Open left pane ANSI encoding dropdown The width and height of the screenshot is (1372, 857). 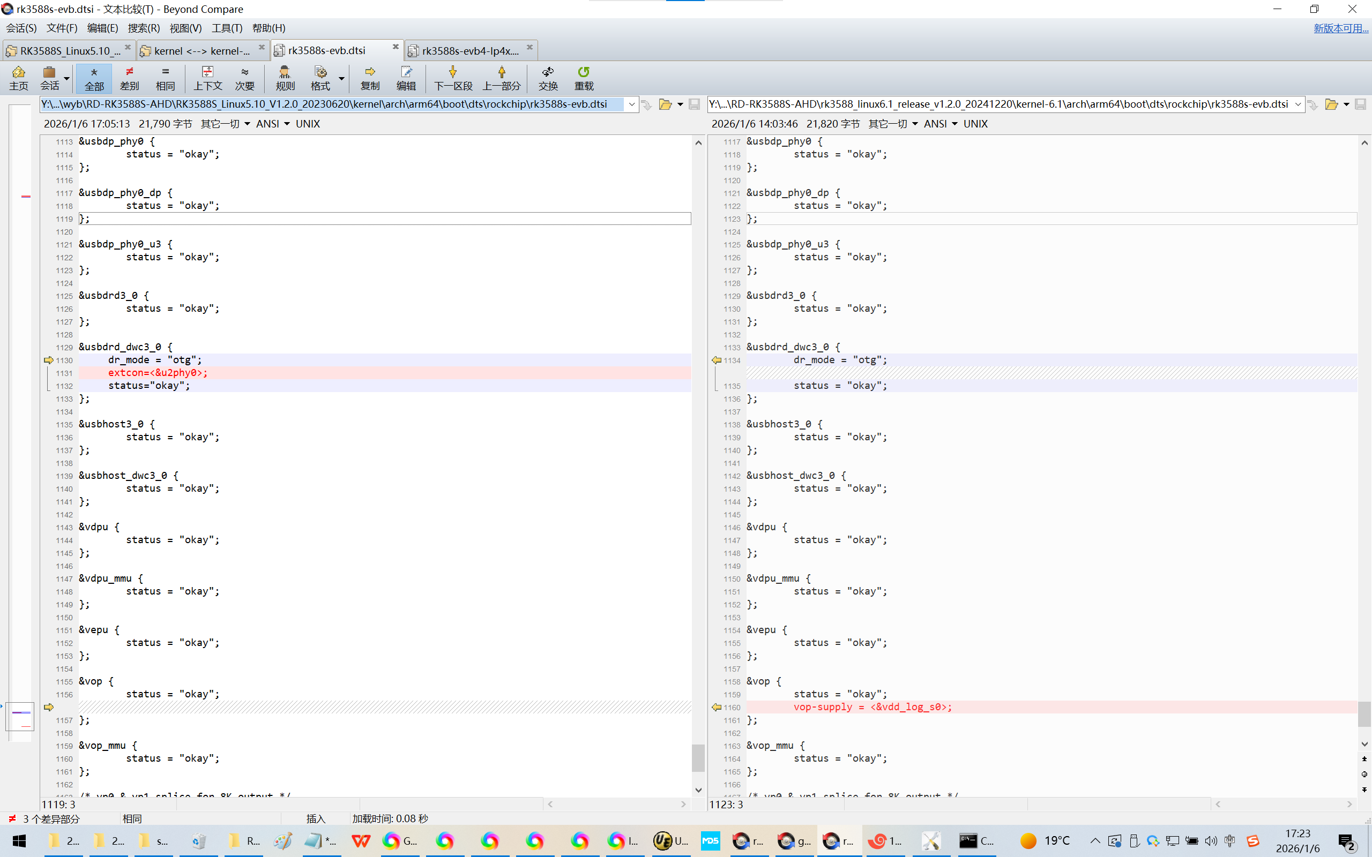pos(273,124)
